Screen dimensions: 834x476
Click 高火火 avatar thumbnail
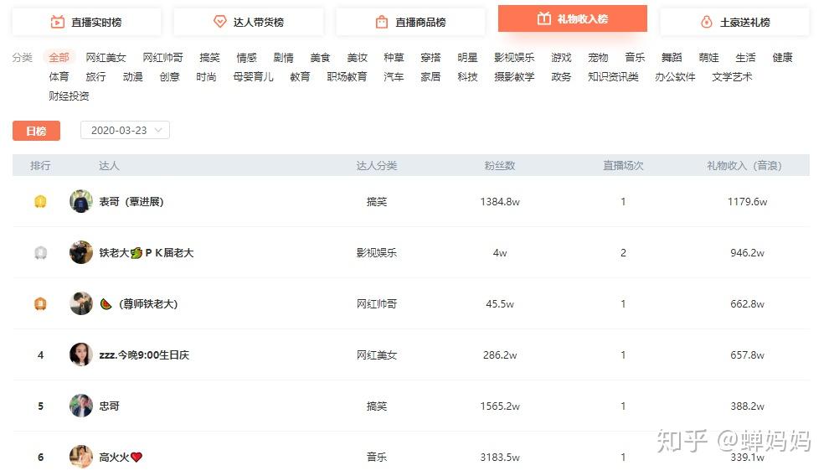pos(81,457)
